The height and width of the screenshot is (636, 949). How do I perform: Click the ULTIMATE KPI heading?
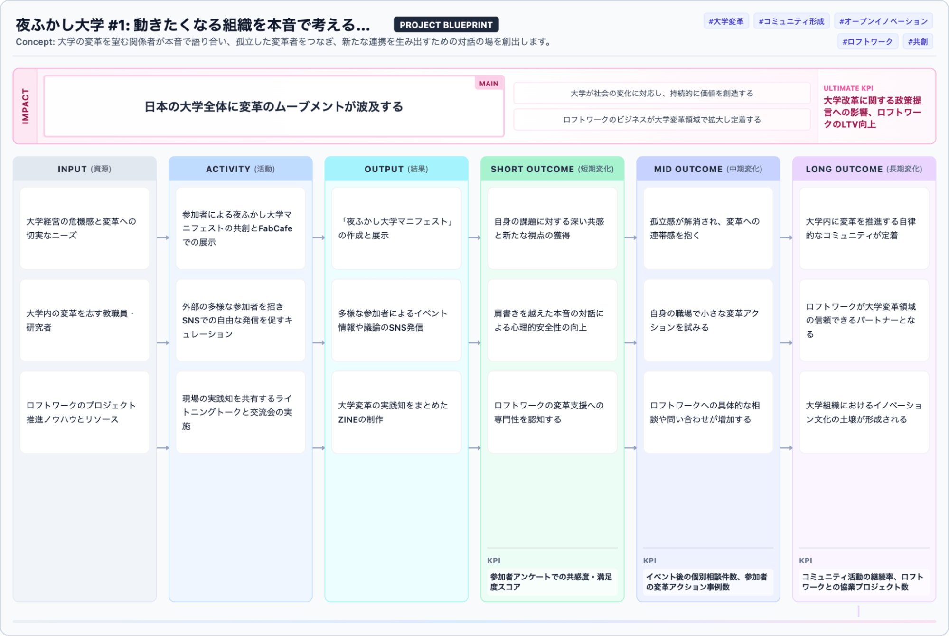[x=850, y=87]
